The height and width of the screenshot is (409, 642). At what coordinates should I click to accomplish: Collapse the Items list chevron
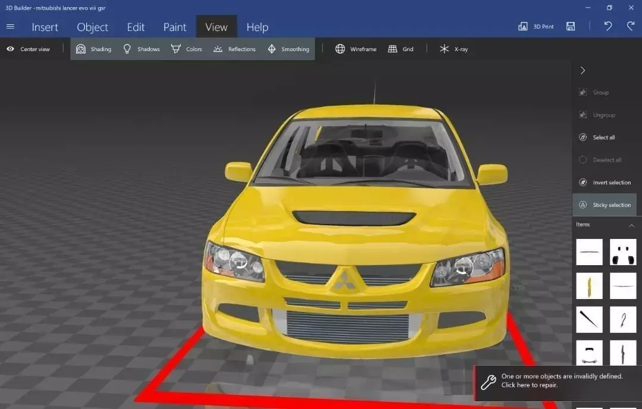pos(631,225)
